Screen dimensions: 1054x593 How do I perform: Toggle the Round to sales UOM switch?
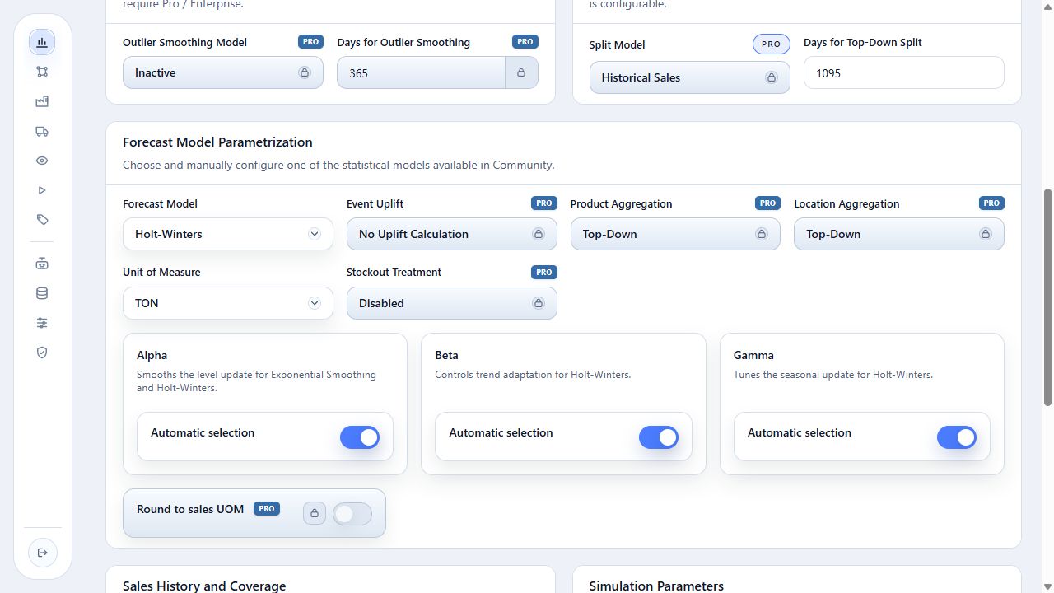coord(352,514)
